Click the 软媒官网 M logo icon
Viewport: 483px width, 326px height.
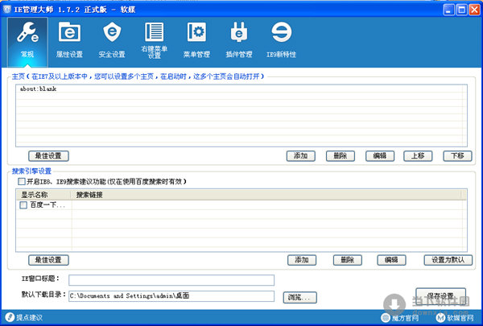click(440, 317)
